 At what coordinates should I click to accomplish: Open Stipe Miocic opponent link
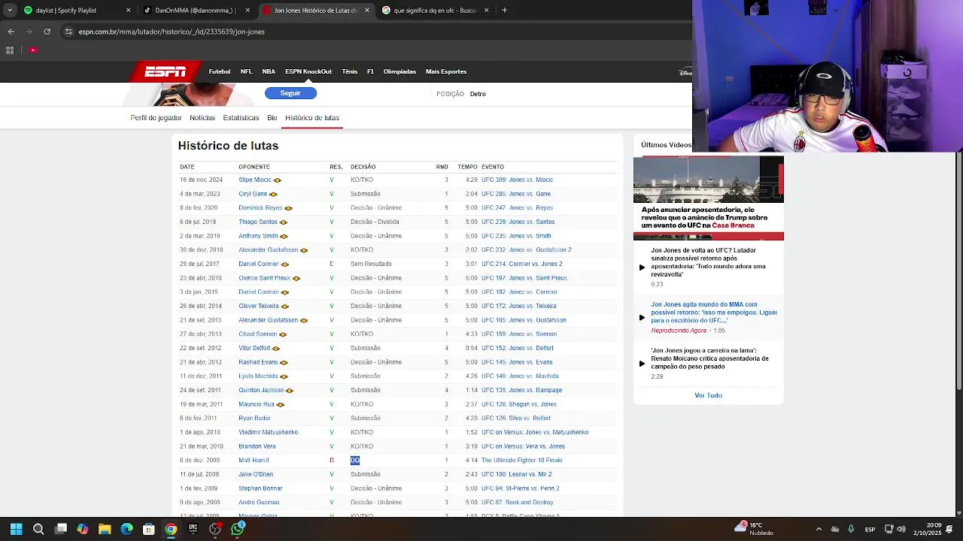click(255, 180)
